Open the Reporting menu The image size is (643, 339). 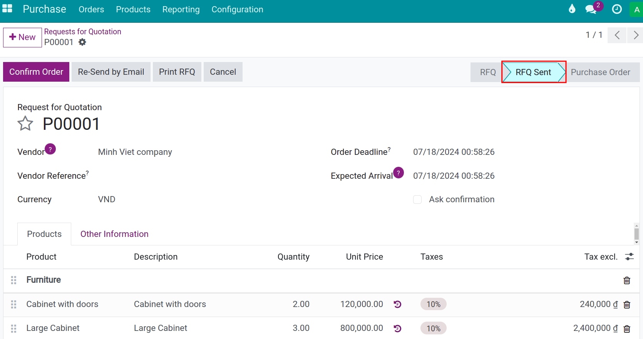click(x=181, y=9)
